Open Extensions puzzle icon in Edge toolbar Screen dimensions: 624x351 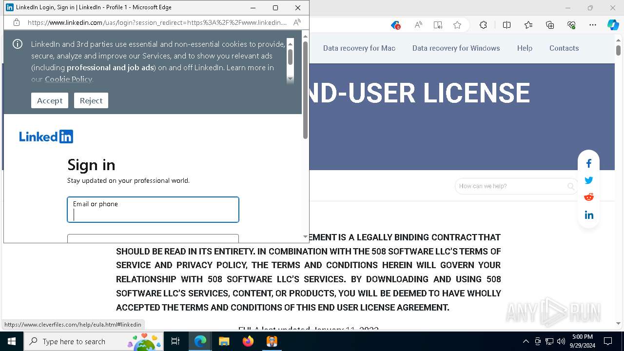click(x=483, y=25)
